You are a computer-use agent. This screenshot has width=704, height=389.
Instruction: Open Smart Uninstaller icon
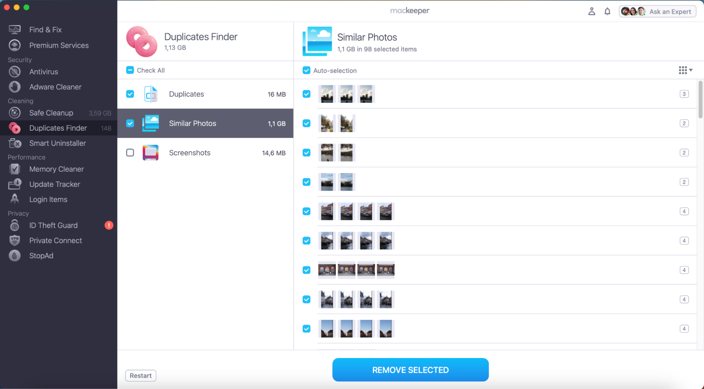[14, 143]
